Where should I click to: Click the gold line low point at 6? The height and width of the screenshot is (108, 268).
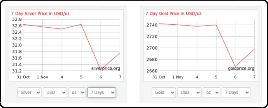[235, 66]
